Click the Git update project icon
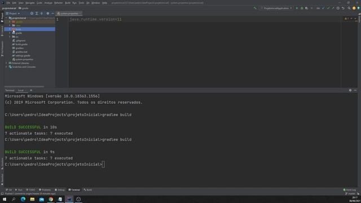This screenshot has height=203, width=361. pos(323,8)
